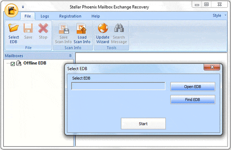
Task: Open Search Message binoculars icon
Action: 119,28
